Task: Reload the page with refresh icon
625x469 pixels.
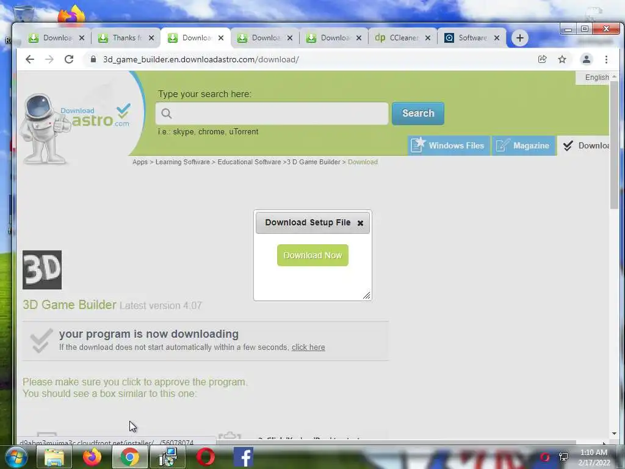Action: pyautogui.click(x=69, y=59)
